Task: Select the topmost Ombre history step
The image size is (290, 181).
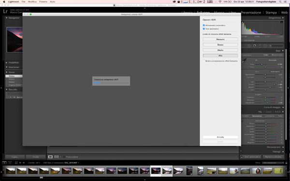Action: coord(14,76)
